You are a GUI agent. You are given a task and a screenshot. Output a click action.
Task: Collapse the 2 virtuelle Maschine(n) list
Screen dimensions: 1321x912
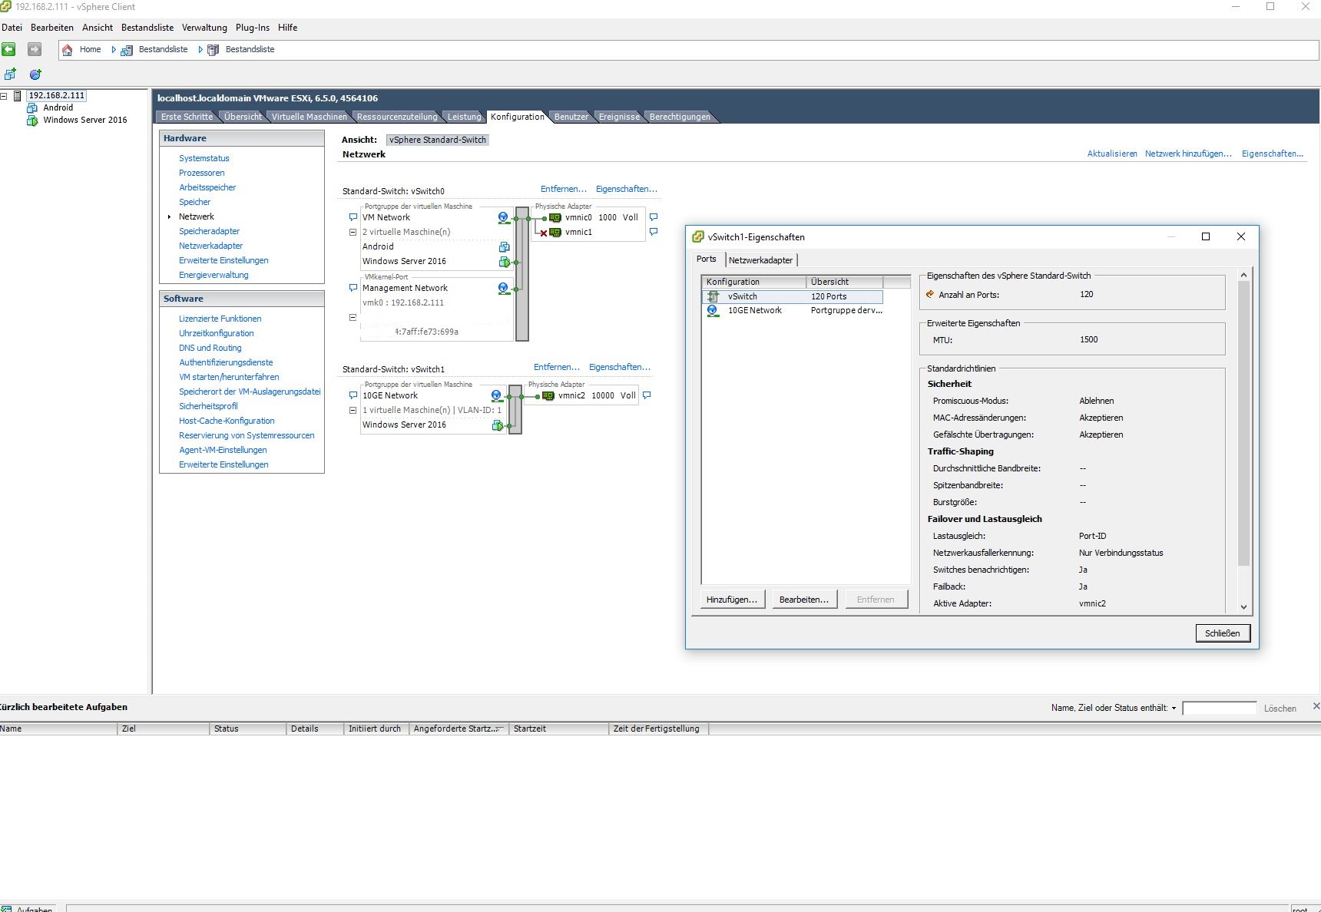(x=353, y=232)
